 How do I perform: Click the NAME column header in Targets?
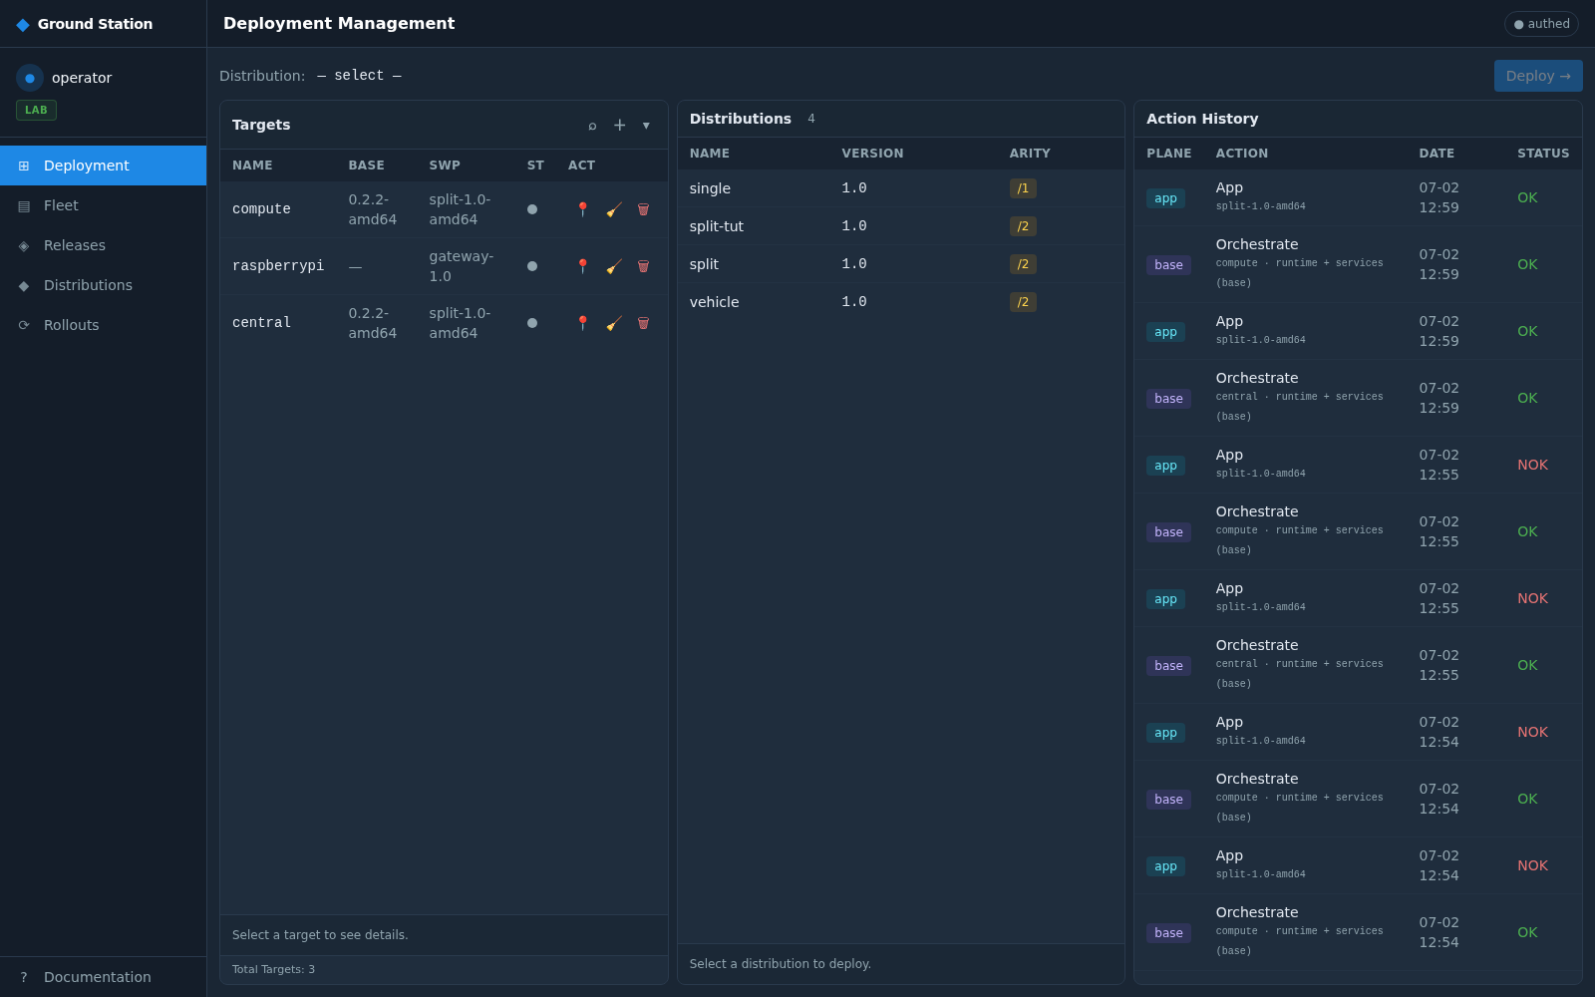pos(252,166)
